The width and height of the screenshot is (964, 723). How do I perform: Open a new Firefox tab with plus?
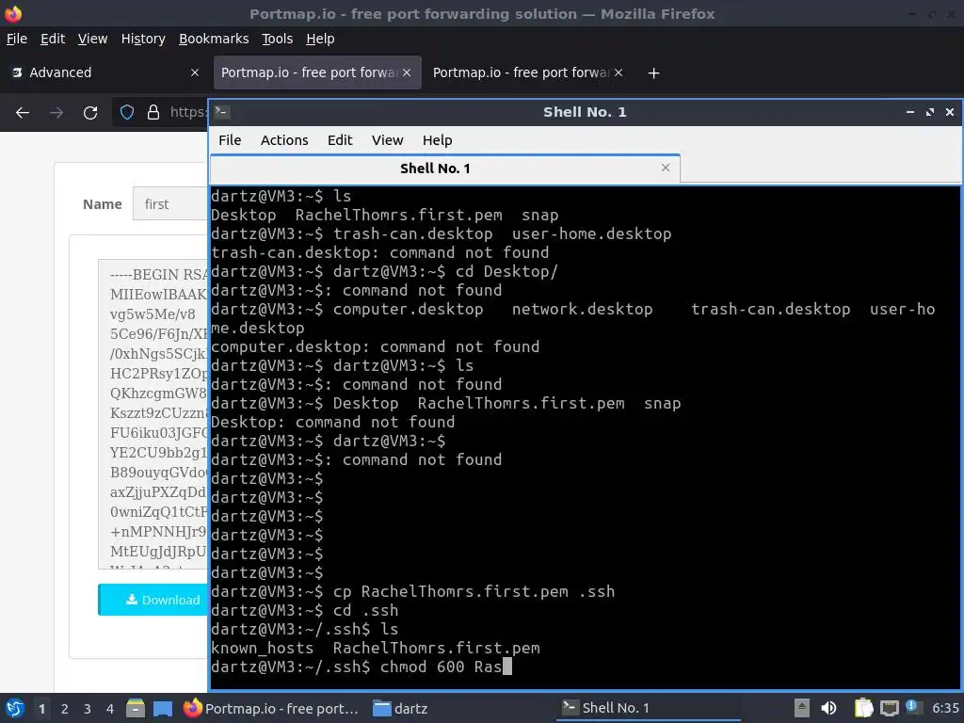(x=653, y=73)
